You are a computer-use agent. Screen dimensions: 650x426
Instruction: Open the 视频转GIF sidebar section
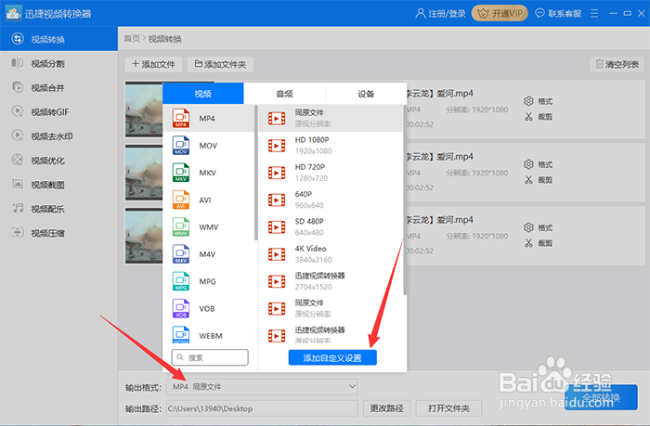[58, 112]
